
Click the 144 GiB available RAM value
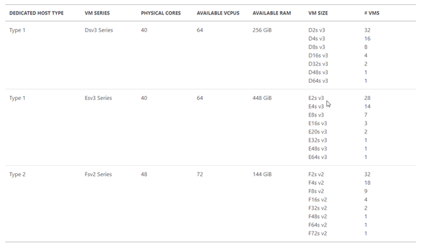262,174
